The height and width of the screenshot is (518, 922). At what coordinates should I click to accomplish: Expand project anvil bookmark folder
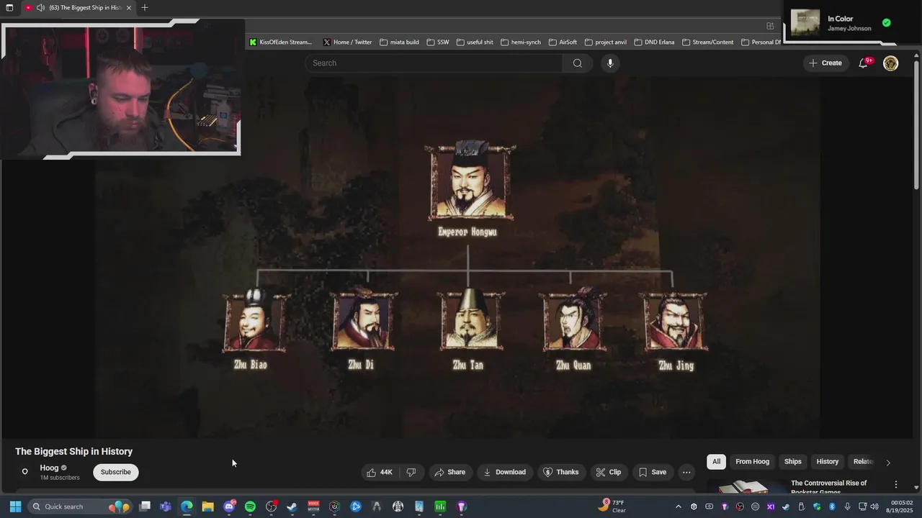pos(605,42)
